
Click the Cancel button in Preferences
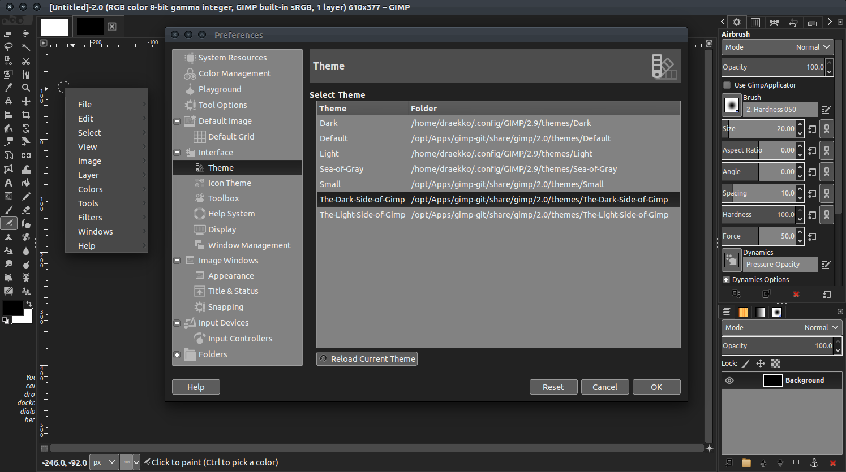click(605, 387)
